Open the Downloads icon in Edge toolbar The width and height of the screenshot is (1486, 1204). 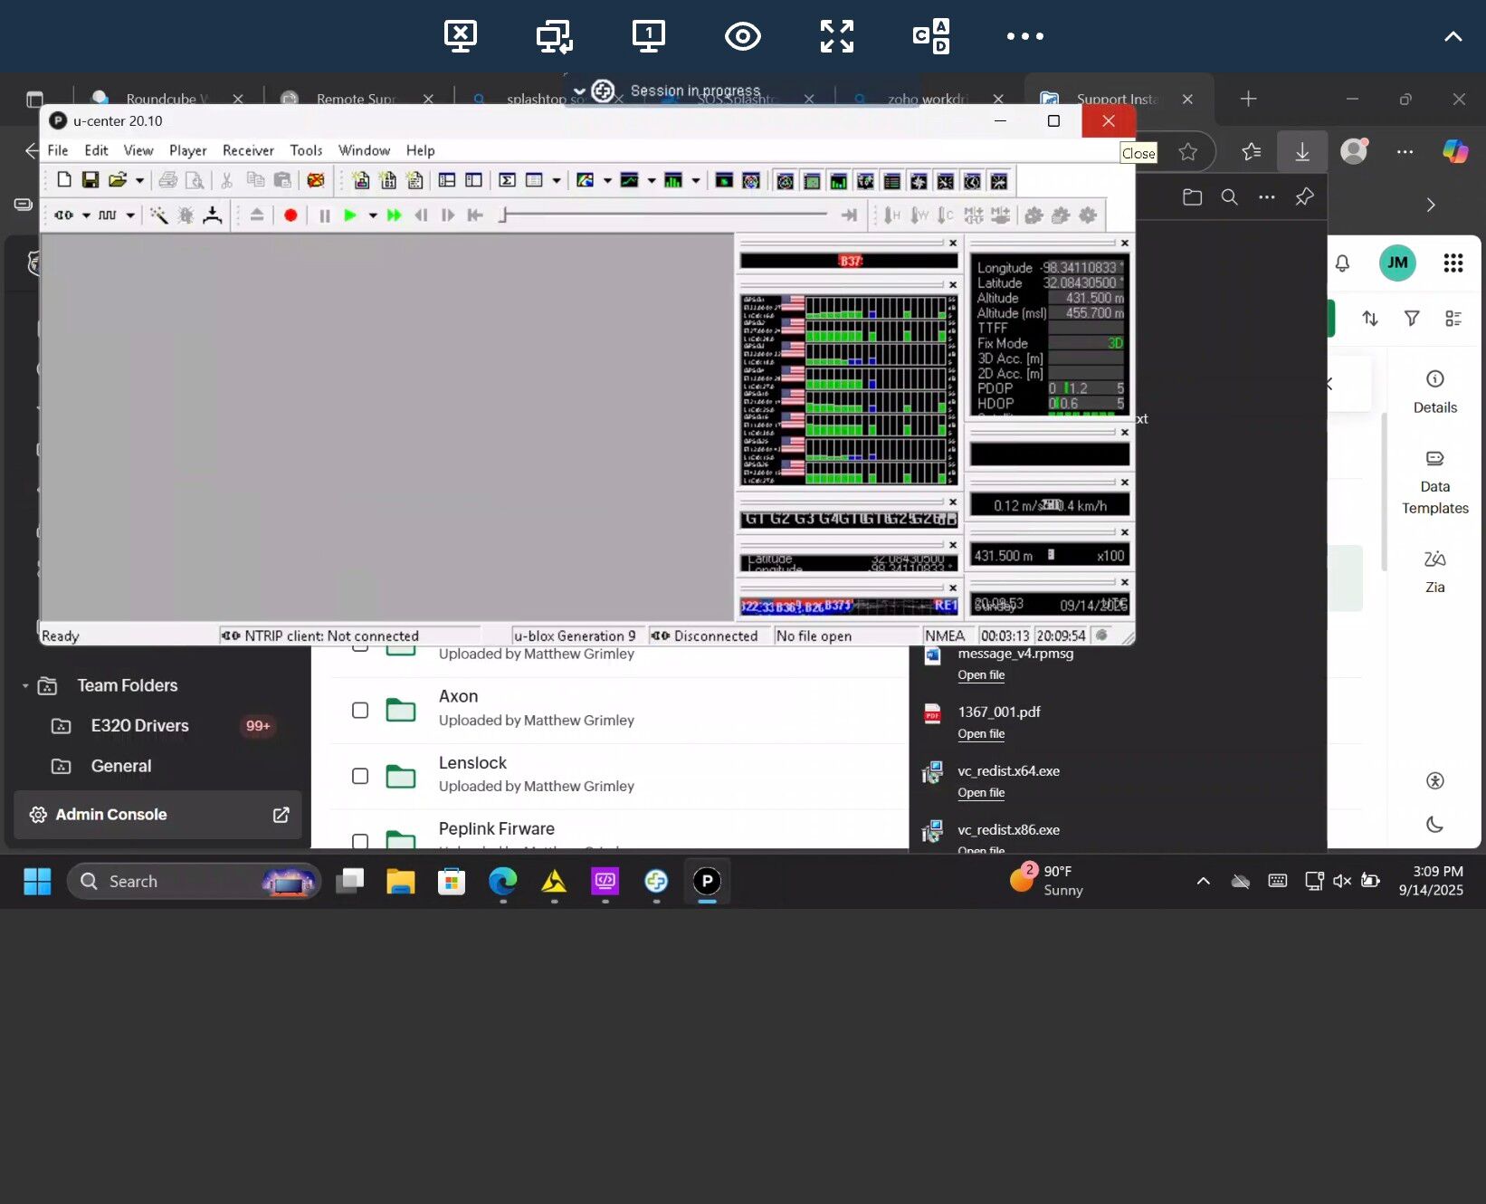tap(1302, 152)
